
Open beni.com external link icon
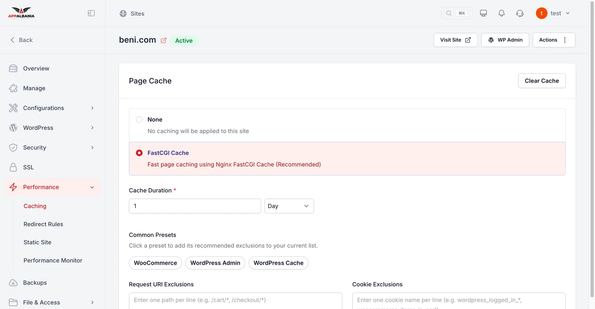click(x=164, y=40)
